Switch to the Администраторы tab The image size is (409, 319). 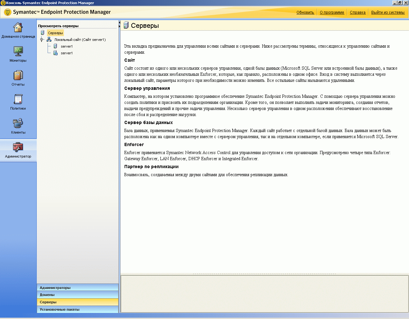click(x=78, y=288)
